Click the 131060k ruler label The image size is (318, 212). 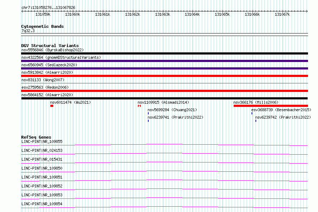(73, 14)
